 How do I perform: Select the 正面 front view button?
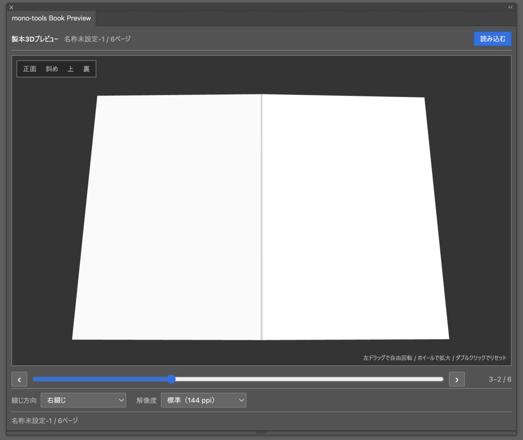(29, 69)
